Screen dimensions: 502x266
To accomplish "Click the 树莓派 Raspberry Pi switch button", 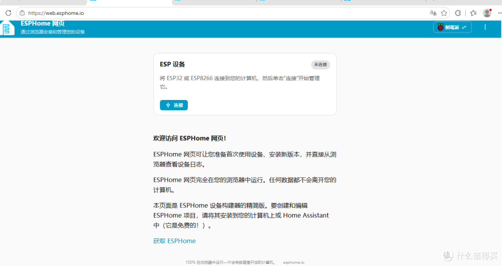I will pos(452,27).
